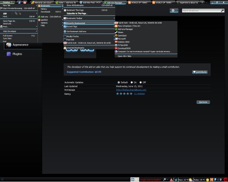Viewport: 228px width, 182px height.
Task: Open the Gmail pinned tab icon
Action: tap(25, 2)
